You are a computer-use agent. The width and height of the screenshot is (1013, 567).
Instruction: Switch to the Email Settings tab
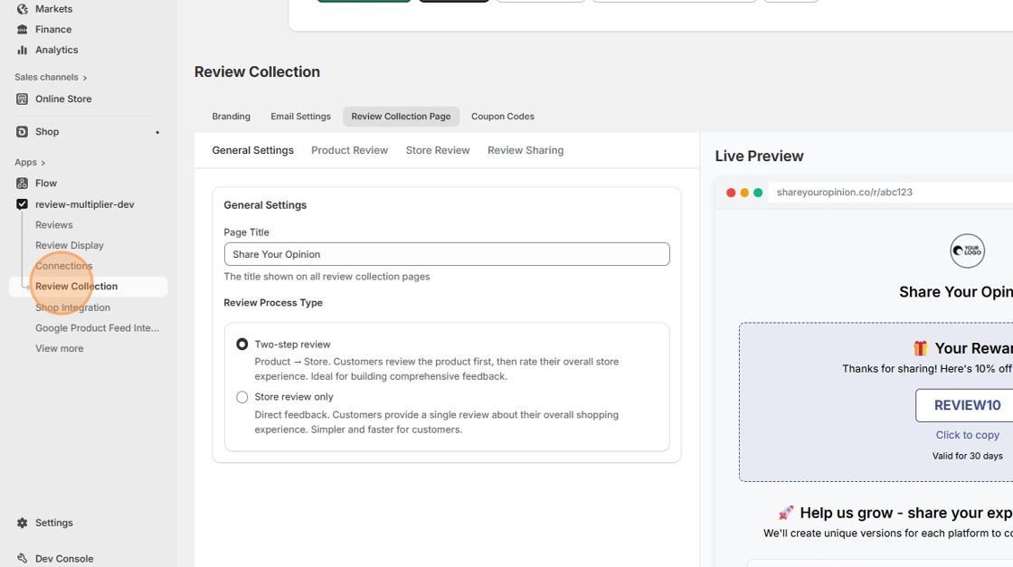click(300, 117)
